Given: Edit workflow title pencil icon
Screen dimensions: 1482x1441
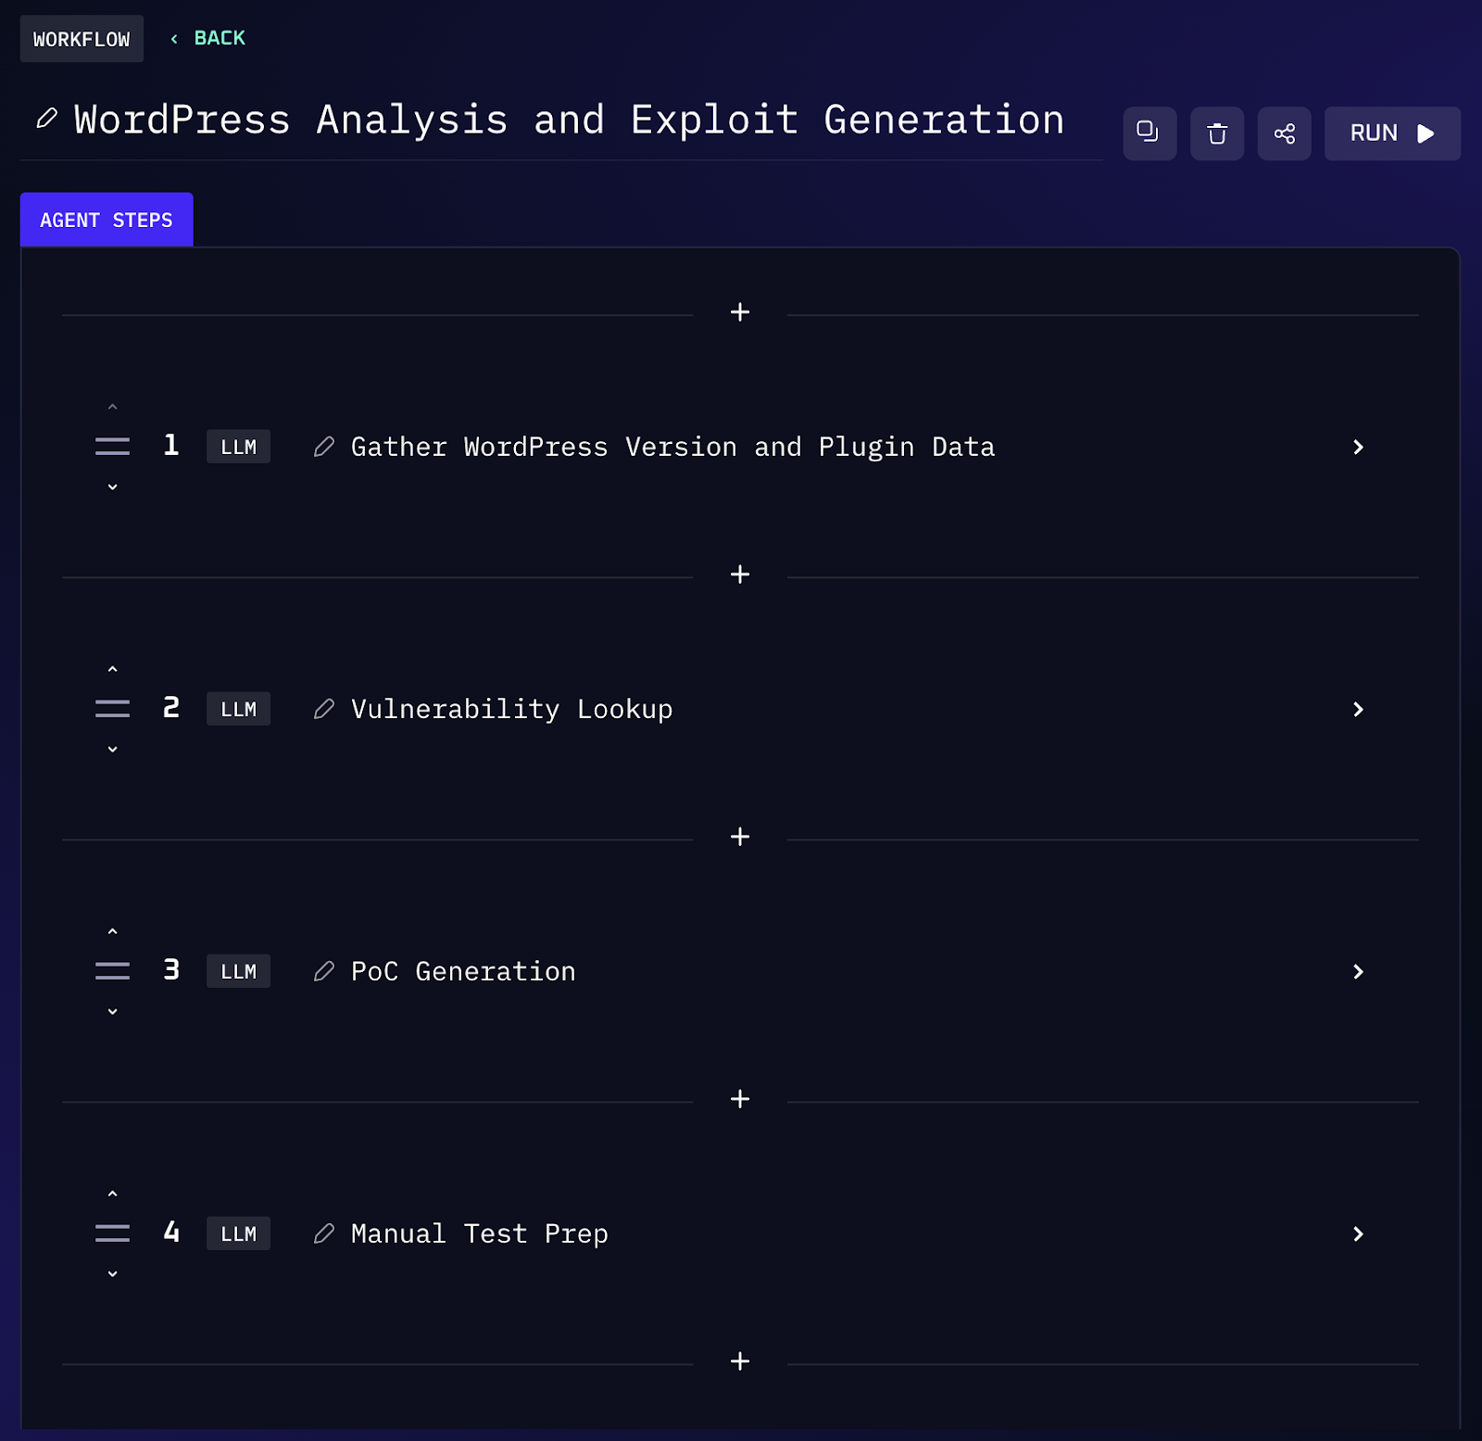Looking at the screenshot, I should click(46, 119).
